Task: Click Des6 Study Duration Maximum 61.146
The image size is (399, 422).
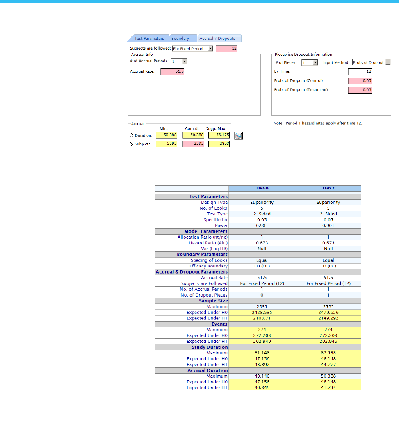Action: pos(262,353)
